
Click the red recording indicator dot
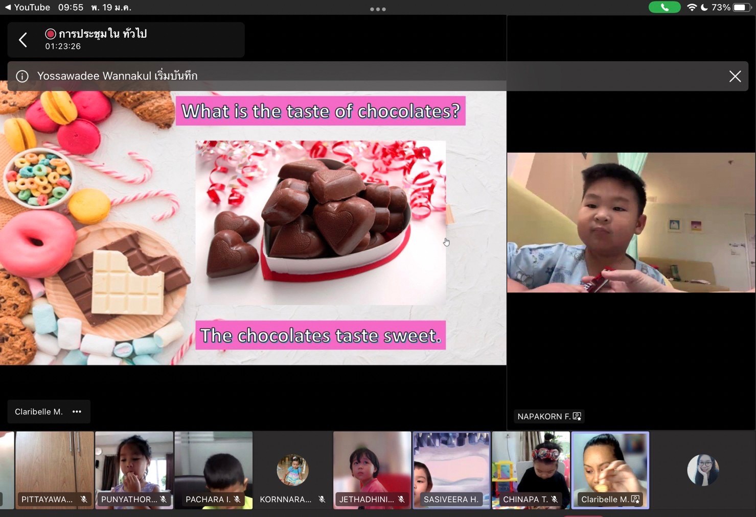click(50, 34)
